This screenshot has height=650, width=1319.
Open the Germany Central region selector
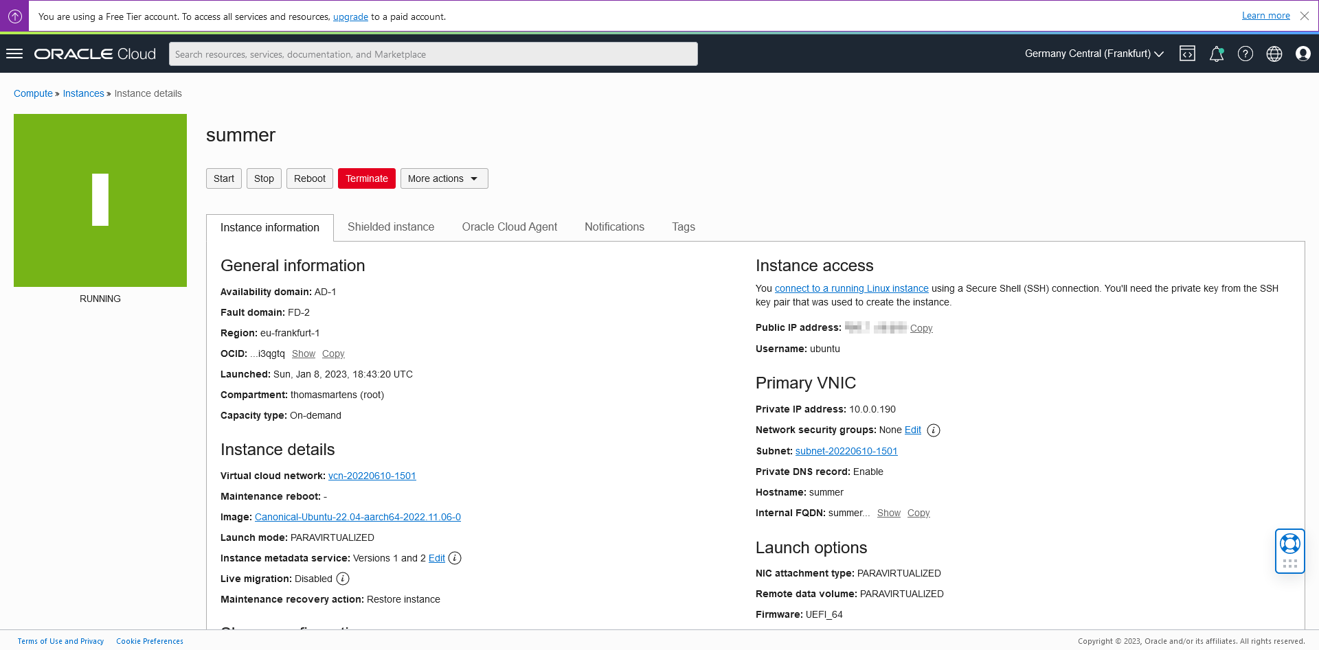[x=1092, y=54]
